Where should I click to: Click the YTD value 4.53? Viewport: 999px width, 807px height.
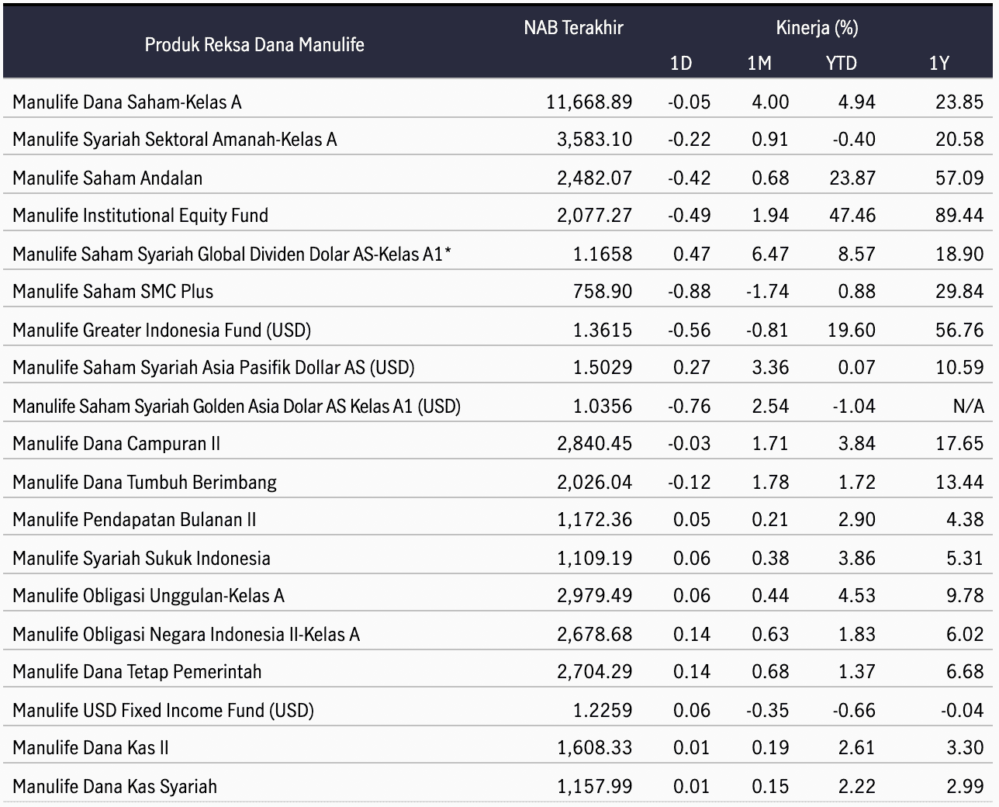pyautogui.click(x=857, y=595)
